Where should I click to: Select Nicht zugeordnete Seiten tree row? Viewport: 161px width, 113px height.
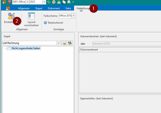[x=24, y=48]
